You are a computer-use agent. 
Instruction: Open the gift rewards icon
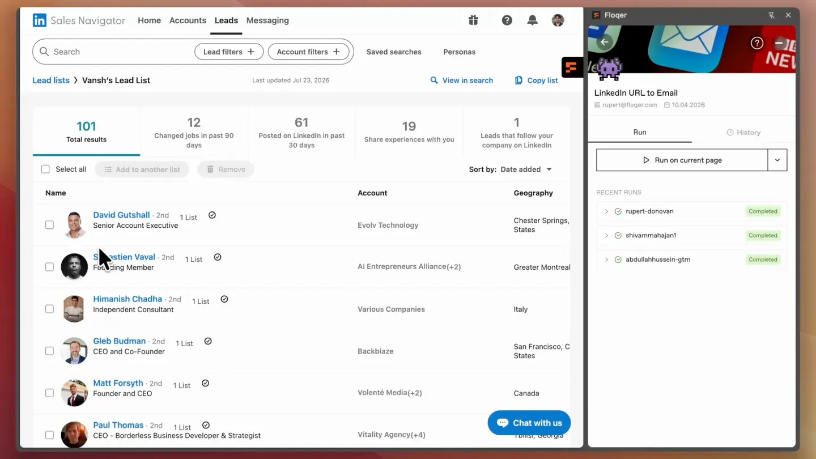pos(473,20)
